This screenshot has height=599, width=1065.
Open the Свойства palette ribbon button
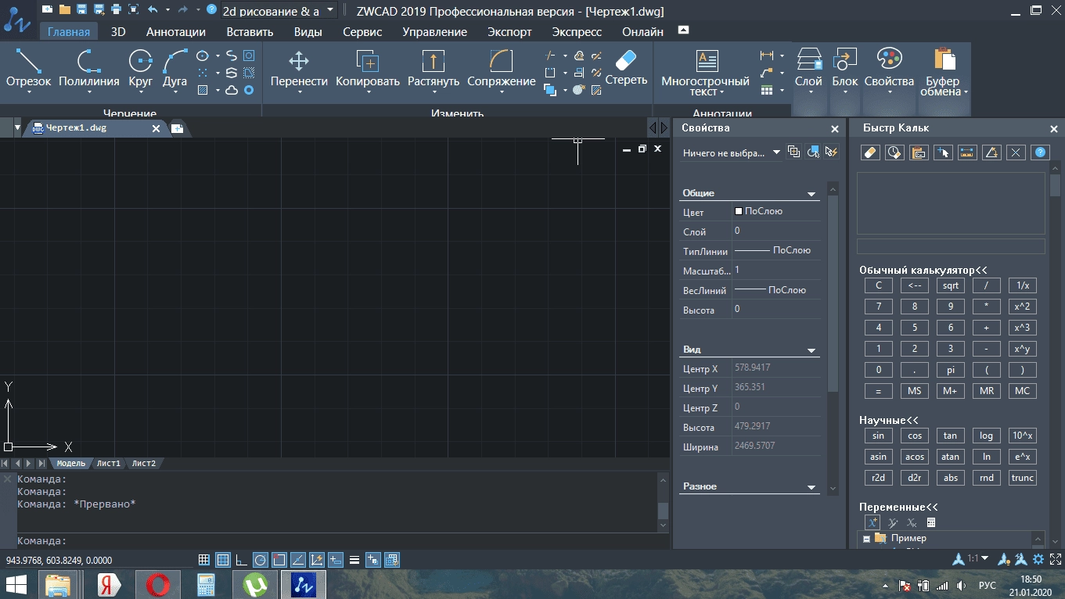(x=889, y=69)
